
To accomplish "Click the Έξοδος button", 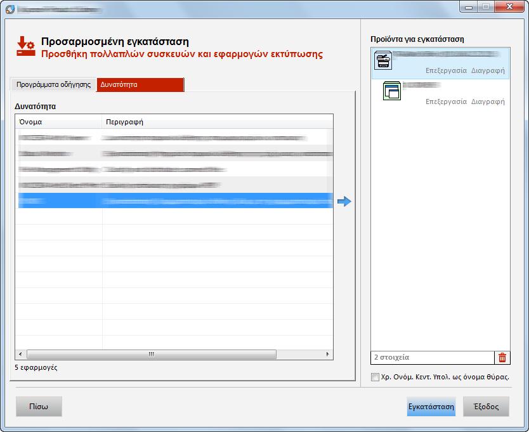I will click(486, 407).
